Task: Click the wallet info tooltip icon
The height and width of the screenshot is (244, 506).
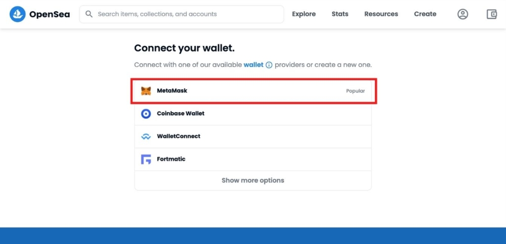Action: [x=269, y=65]
